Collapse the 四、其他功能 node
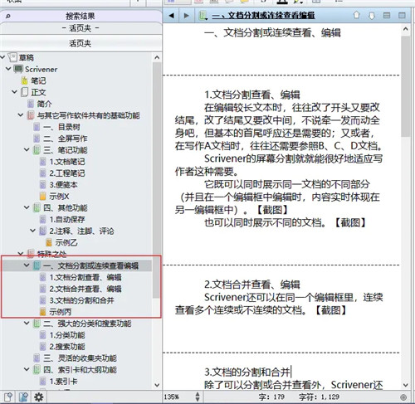The height and width of the screenshot is (404, 415). 27,207
